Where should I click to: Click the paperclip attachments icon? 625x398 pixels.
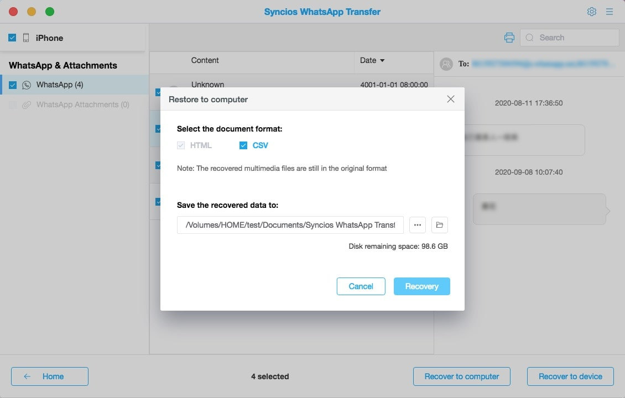coord(27,105)
